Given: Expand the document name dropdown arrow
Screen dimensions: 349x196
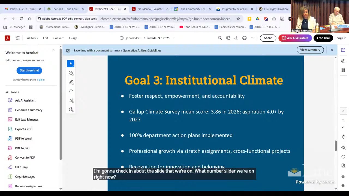Looking at the screenshot, I should tap(174, 38).
